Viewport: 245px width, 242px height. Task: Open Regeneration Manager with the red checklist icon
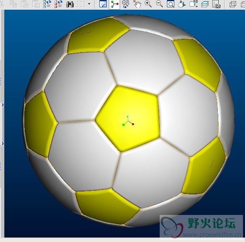(x=59, y=4)
